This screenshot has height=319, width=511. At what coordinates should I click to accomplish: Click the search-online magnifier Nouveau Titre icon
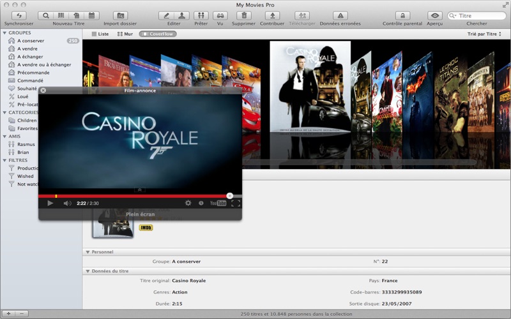point(46,15)
